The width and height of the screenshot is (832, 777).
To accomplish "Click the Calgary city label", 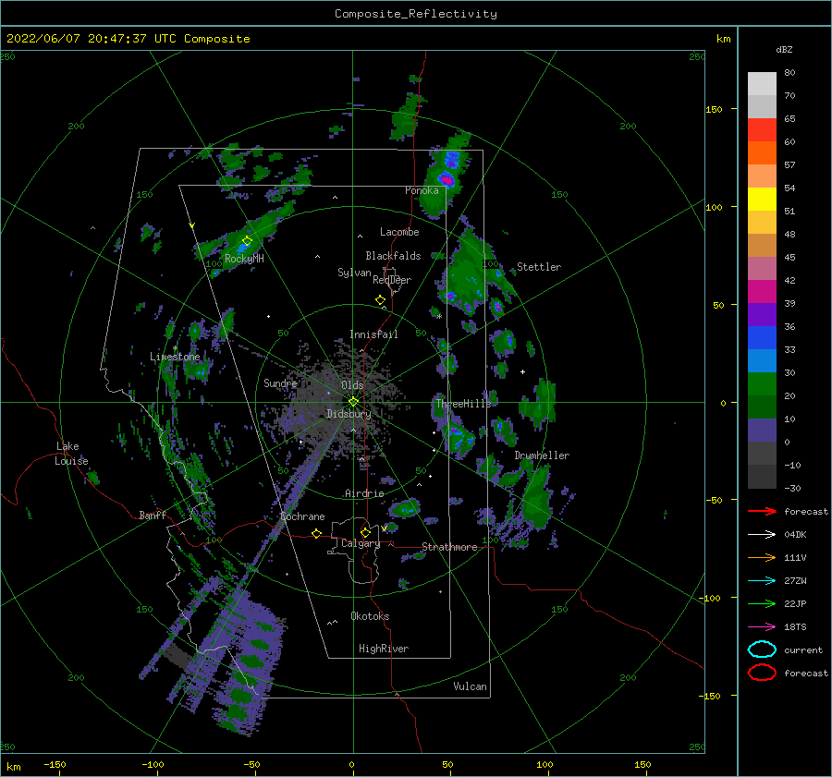I will click(x=361, y=543).
